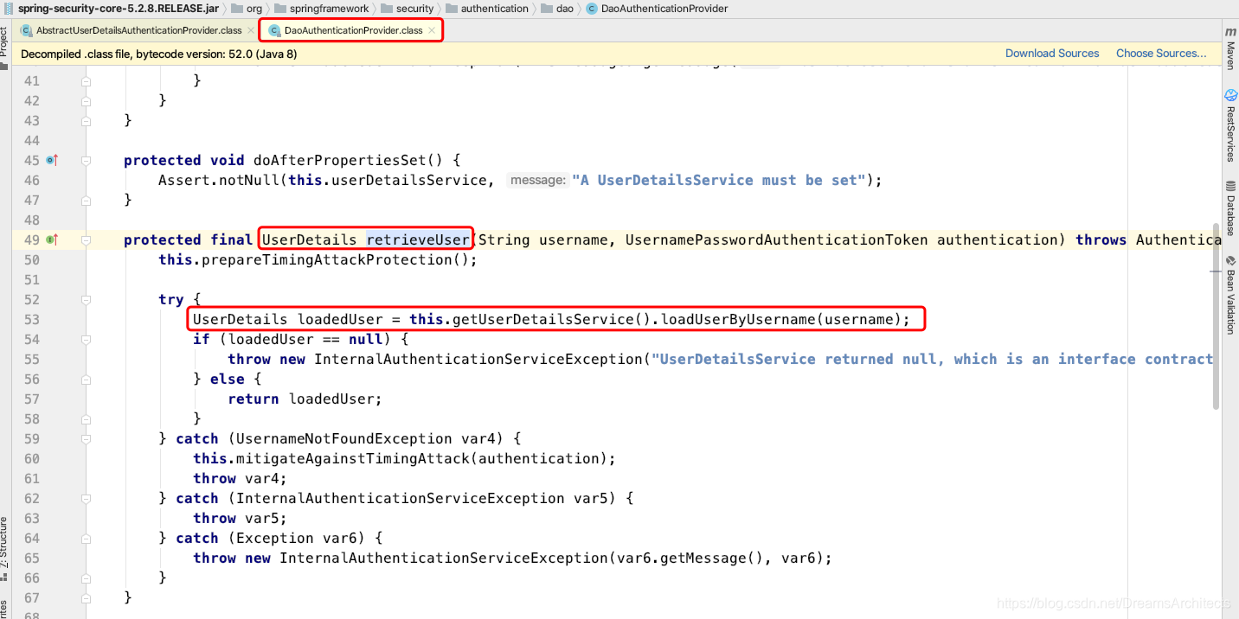The height and width of the screenshot is (619, 1239).
Task: Collapse doAfterPropertiesSet method at line 45
Action: coord(86,160)
